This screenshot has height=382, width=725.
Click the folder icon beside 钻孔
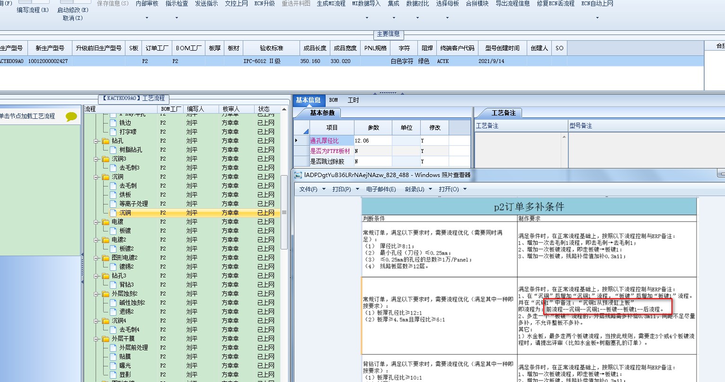[x=106, y=141]
